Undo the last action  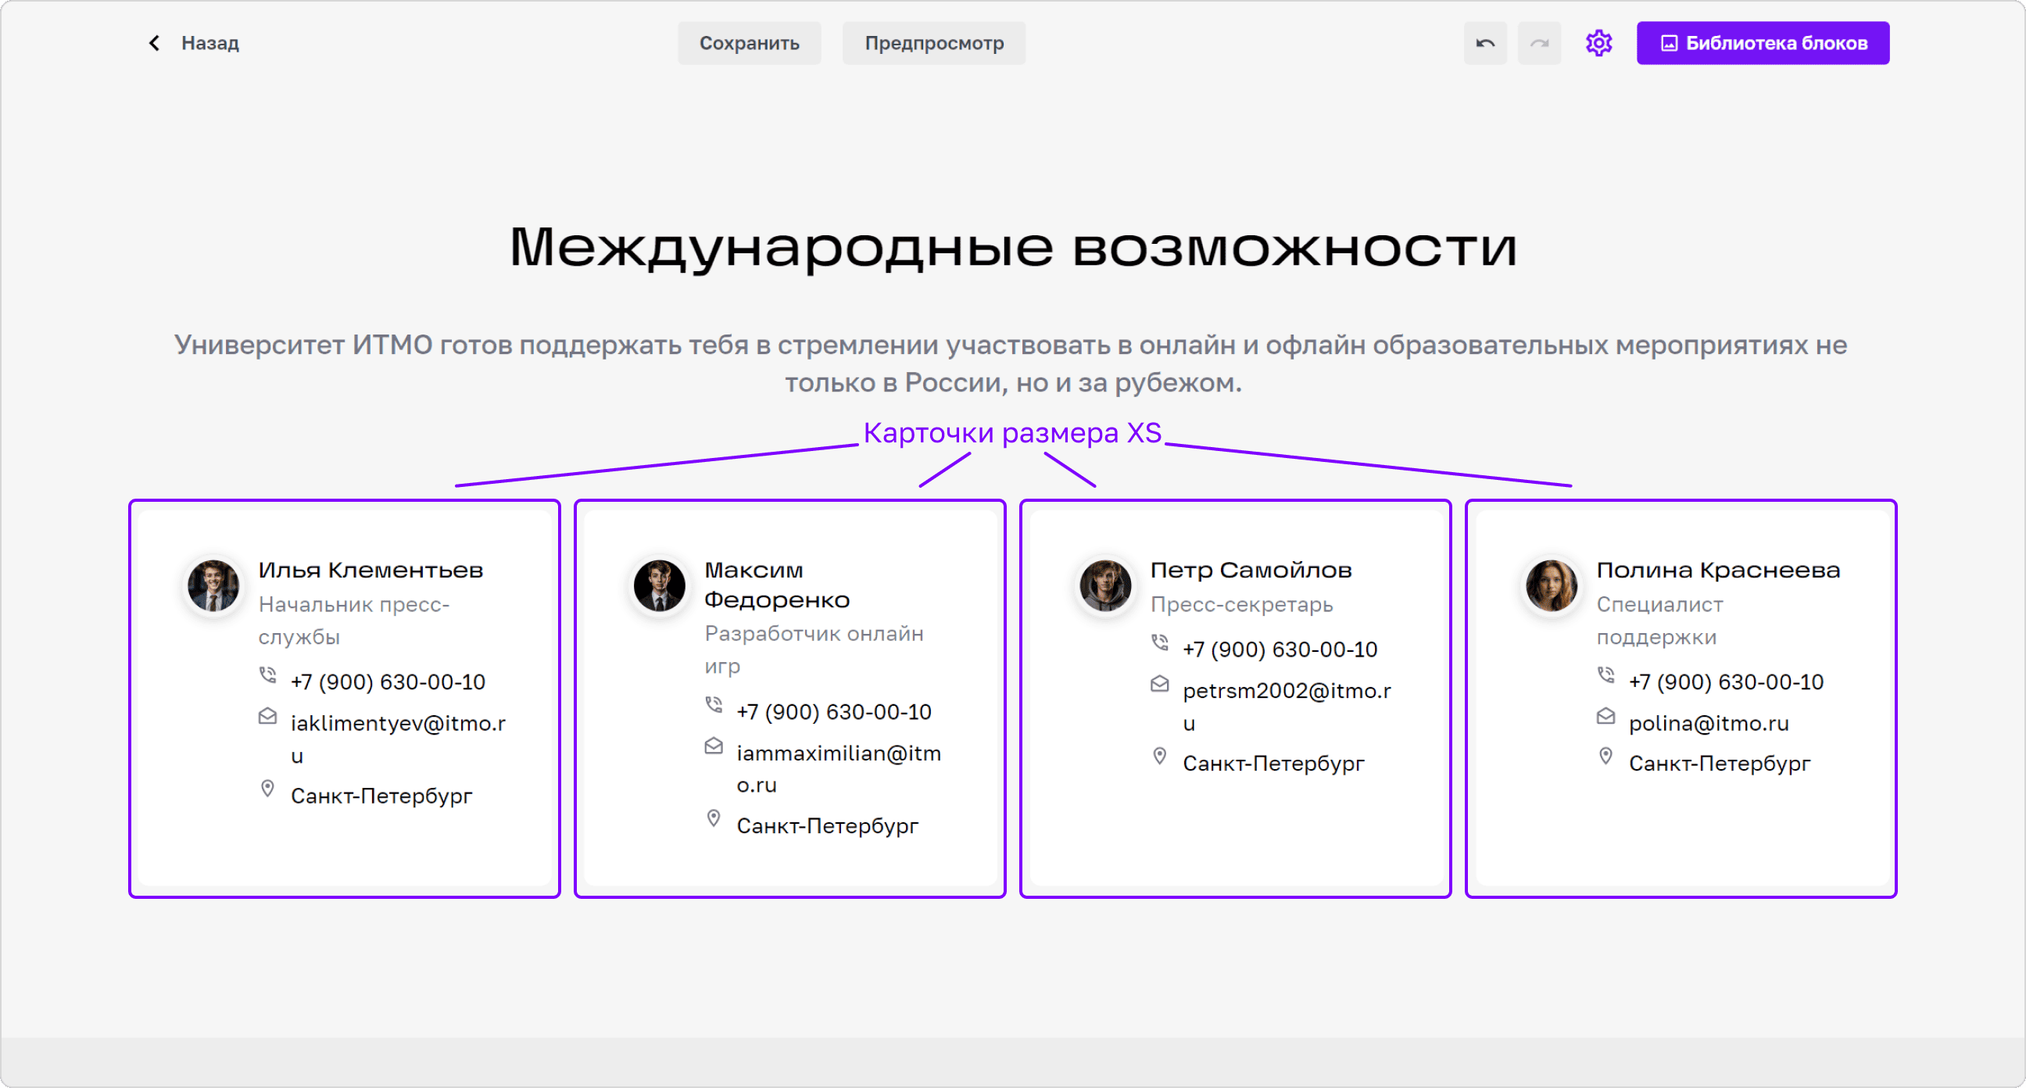tap(1485, 43)
